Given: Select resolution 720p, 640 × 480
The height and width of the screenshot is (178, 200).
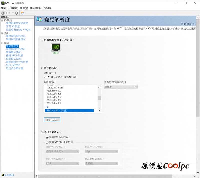Looking at the screenshot, I should [x=54, y=103].
